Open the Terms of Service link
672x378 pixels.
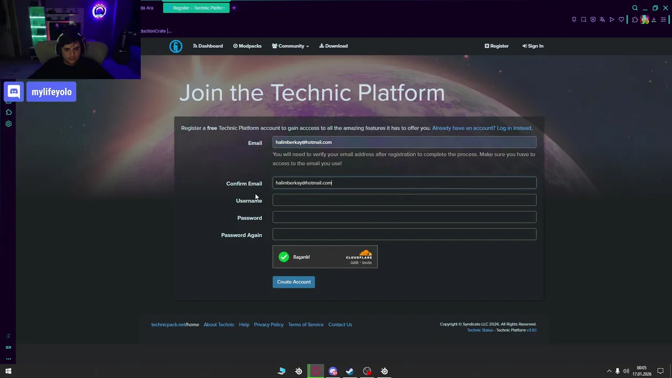[x=306, y=324]
